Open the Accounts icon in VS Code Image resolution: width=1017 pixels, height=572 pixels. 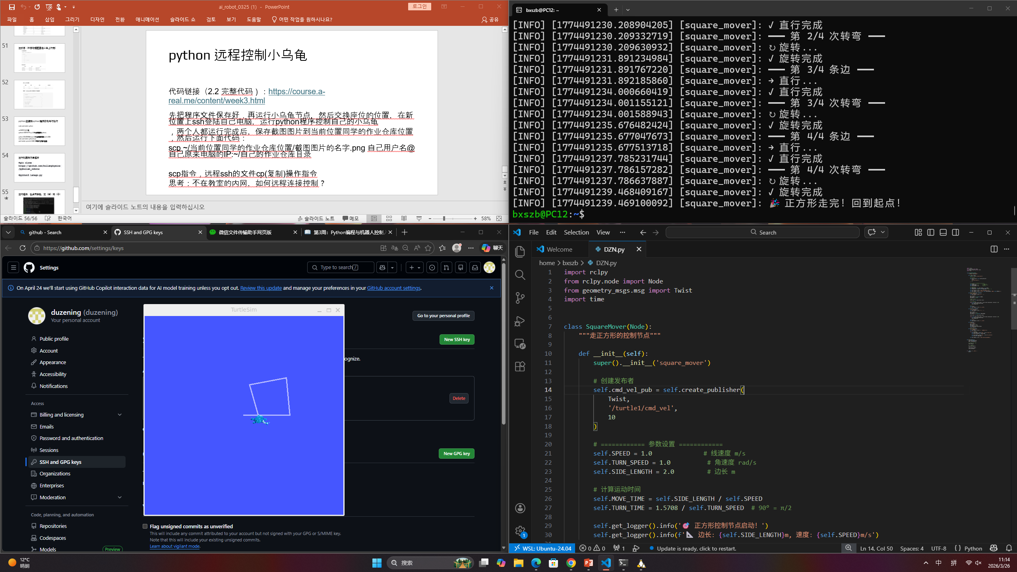520,508
